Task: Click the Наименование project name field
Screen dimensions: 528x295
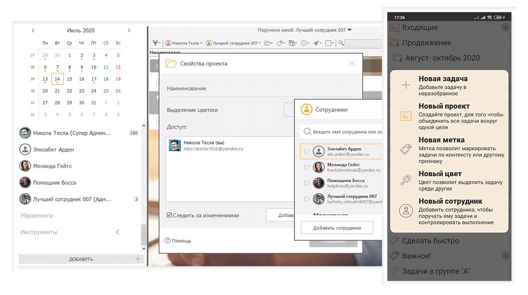Action: [x=262, y=89]
